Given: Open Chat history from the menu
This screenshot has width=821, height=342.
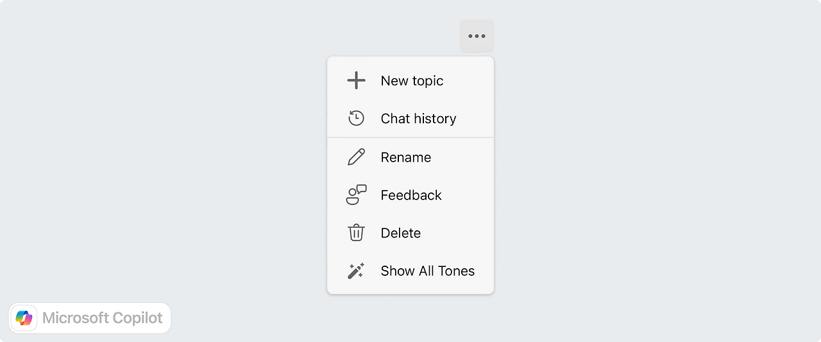Looking at the screenshot, I should (410, 118).
